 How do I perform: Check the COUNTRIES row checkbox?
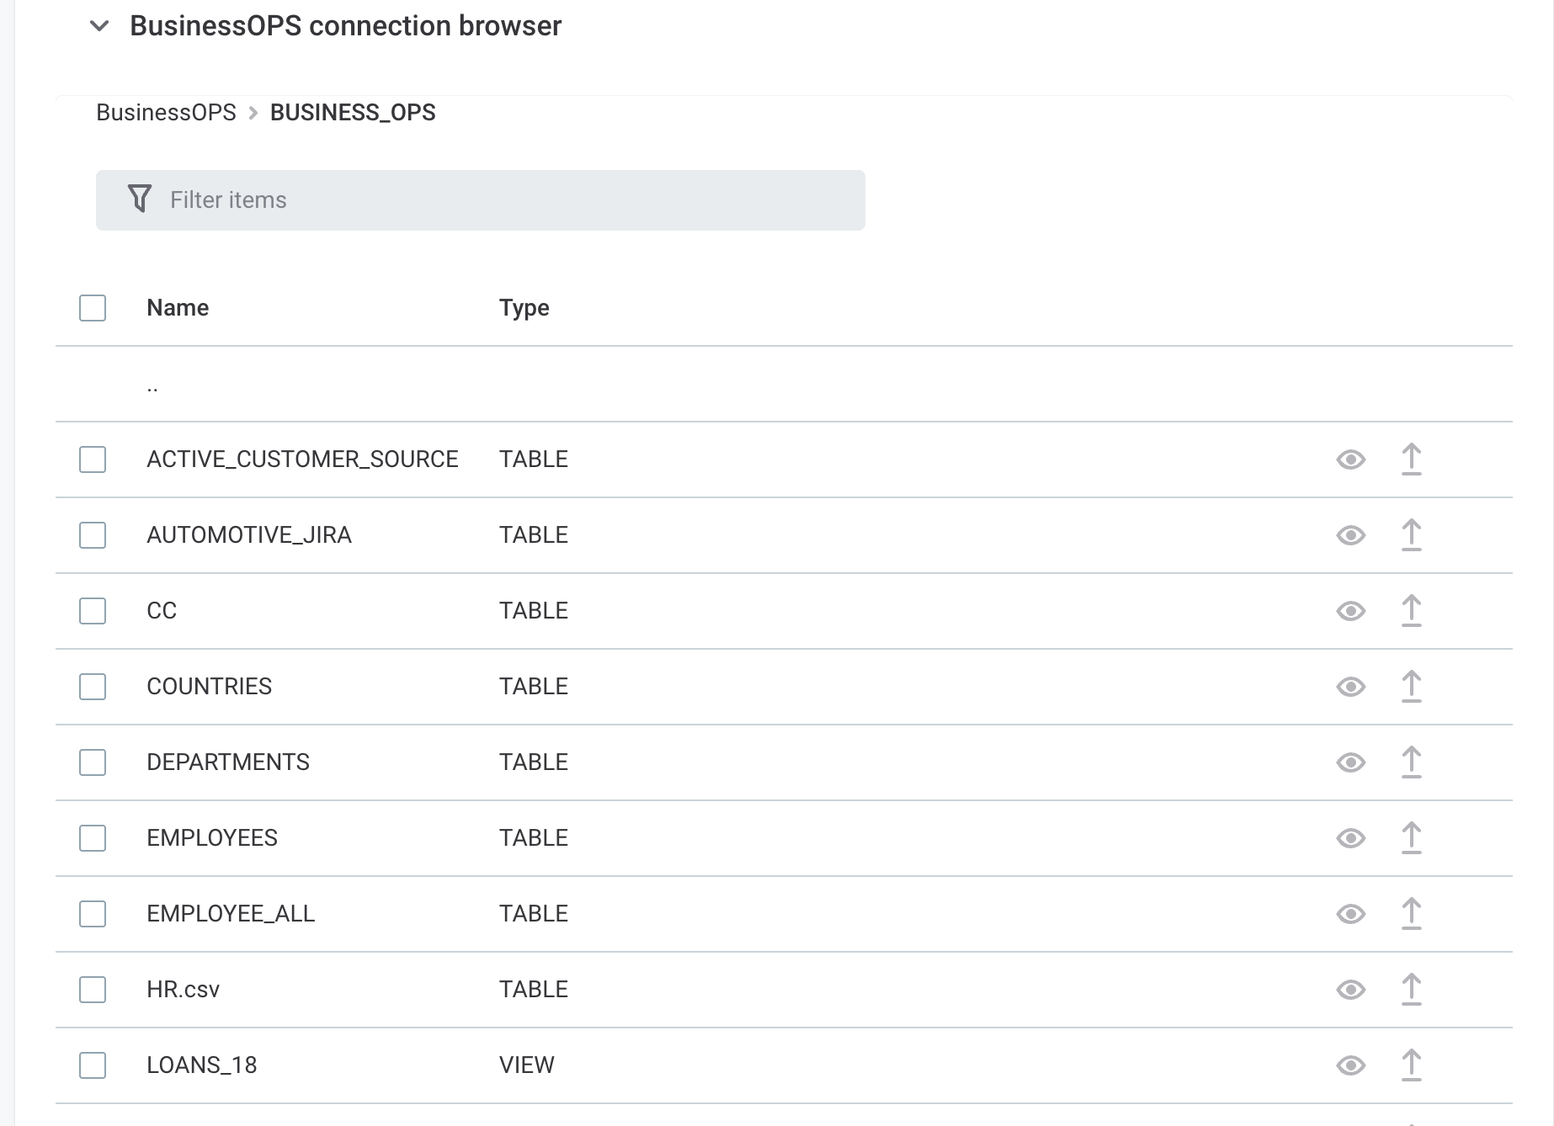[x=93, y=687]
